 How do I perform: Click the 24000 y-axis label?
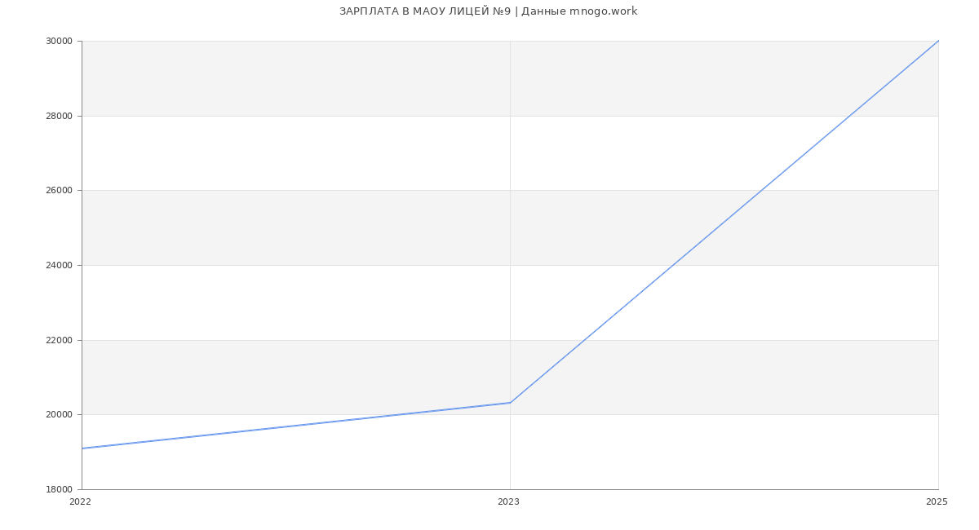click(60, 265)
